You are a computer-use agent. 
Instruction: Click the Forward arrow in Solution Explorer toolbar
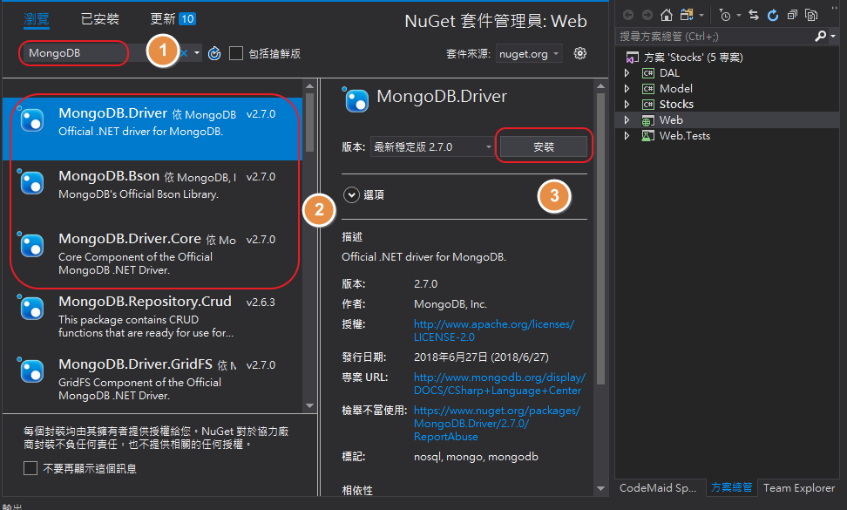pos(647,15)
